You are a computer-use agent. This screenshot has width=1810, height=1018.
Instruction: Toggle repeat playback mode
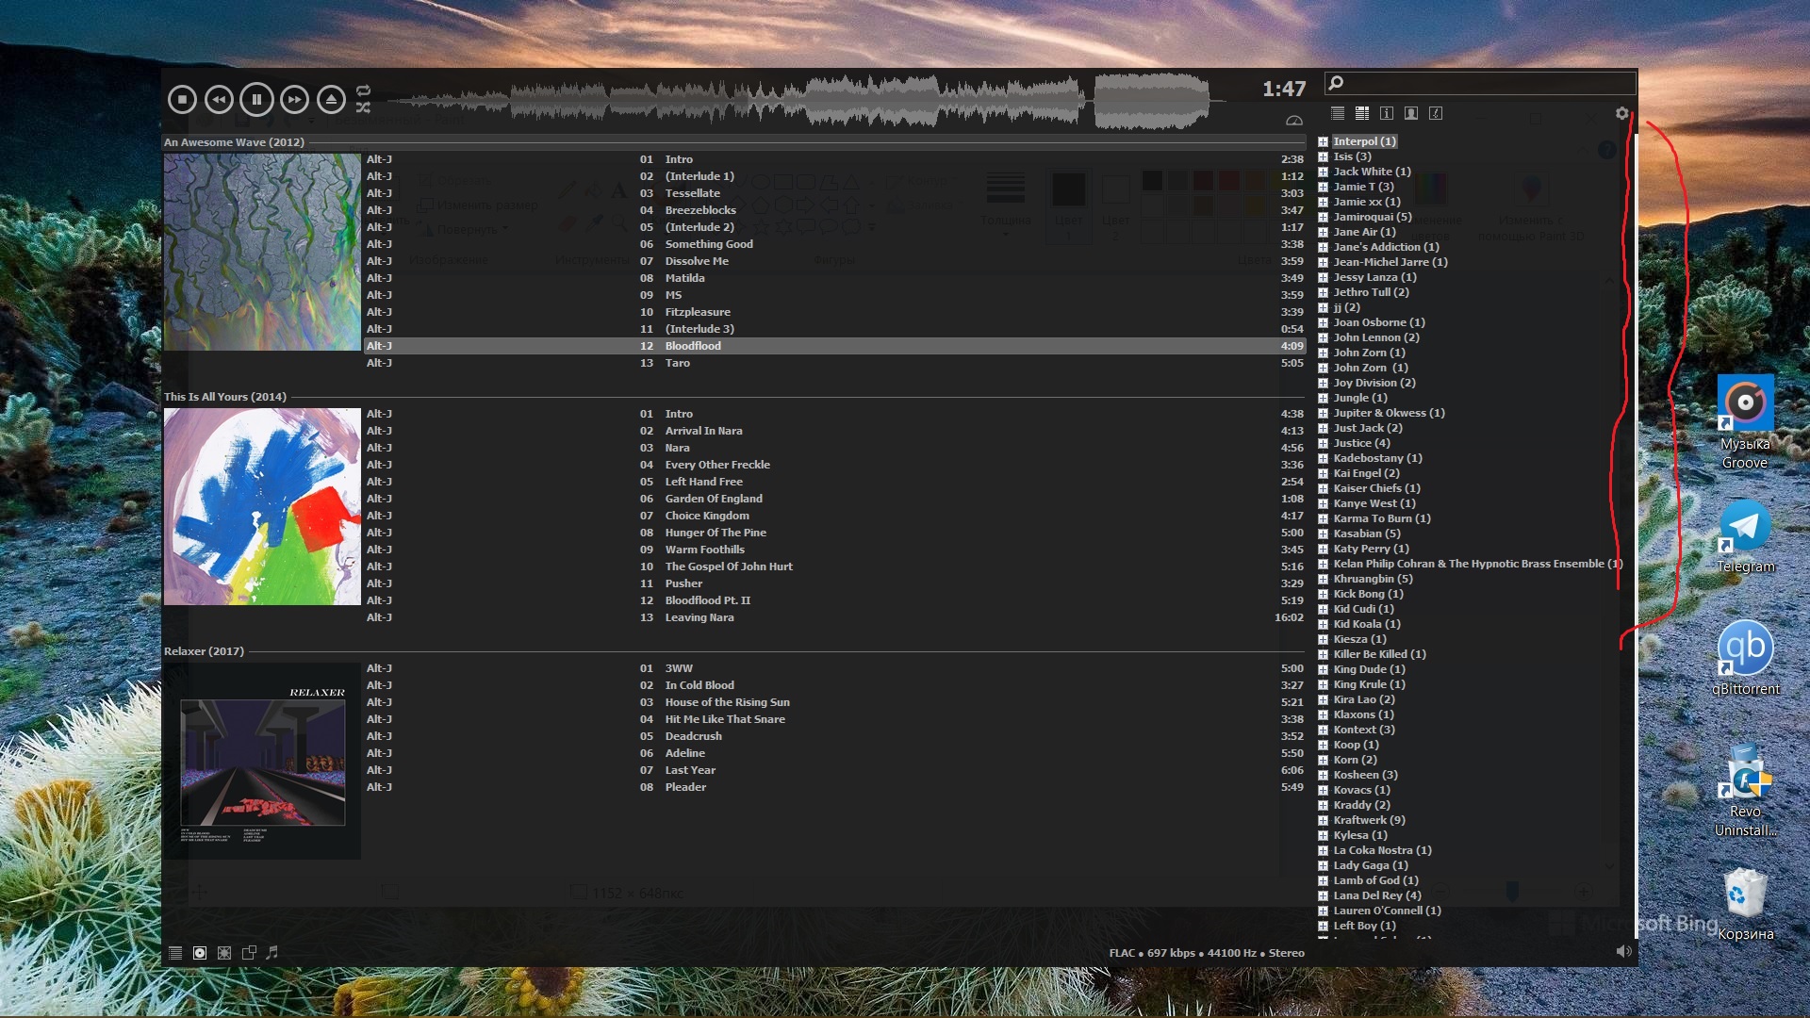364,90
